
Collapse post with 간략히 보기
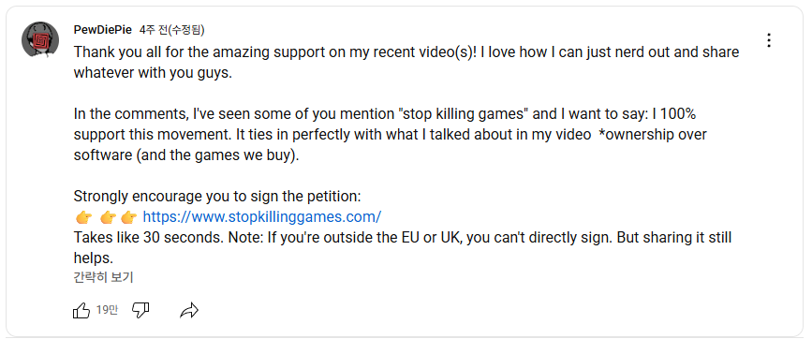pos(104,278)
